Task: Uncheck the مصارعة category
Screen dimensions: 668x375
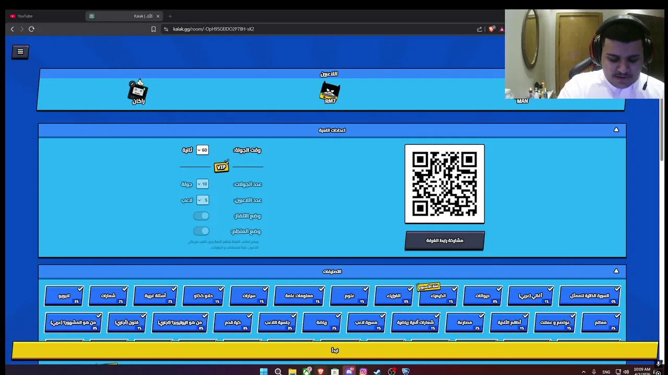Action: [x=464, y=322]
